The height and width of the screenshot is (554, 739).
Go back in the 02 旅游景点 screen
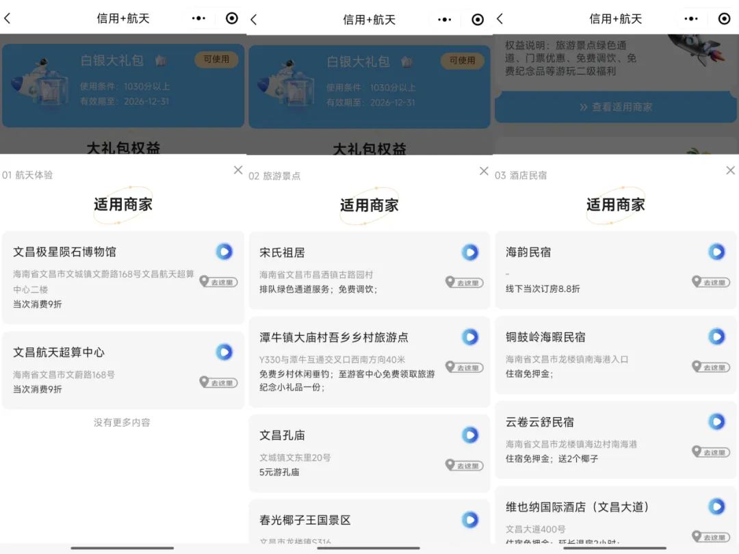pos(254,19)
